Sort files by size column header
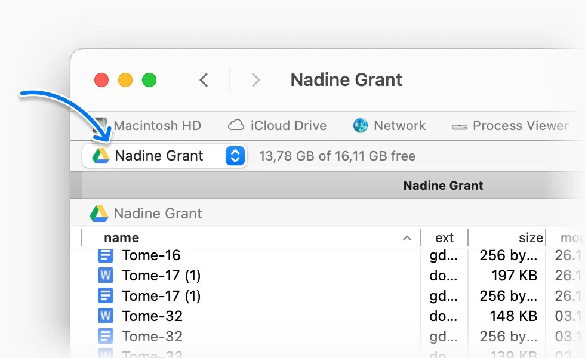Viewport: 585px width, 358px height. coord(530,237)
